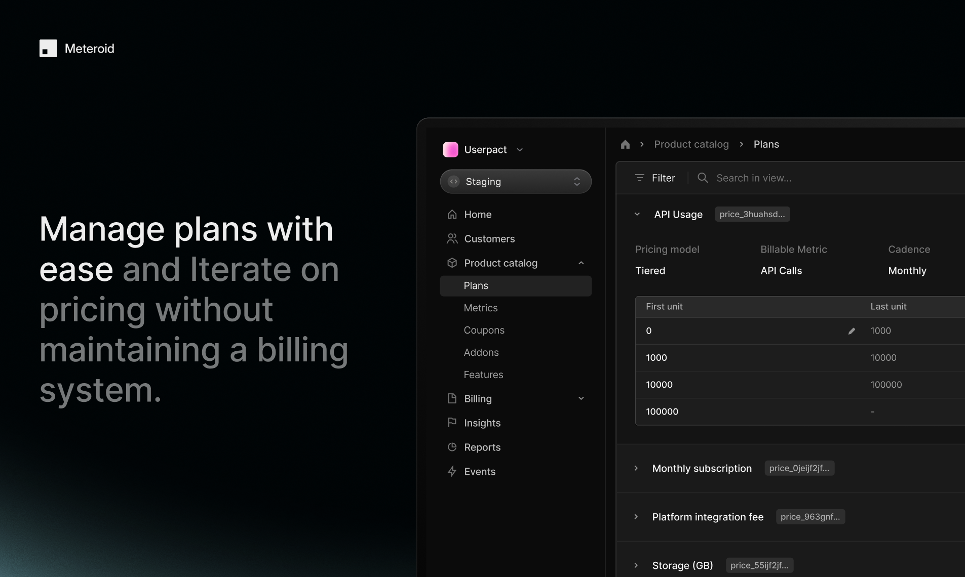This screenshot has width=965, height=577.
Task: Open Customers in the sidebar
Action: pos(489,238)
